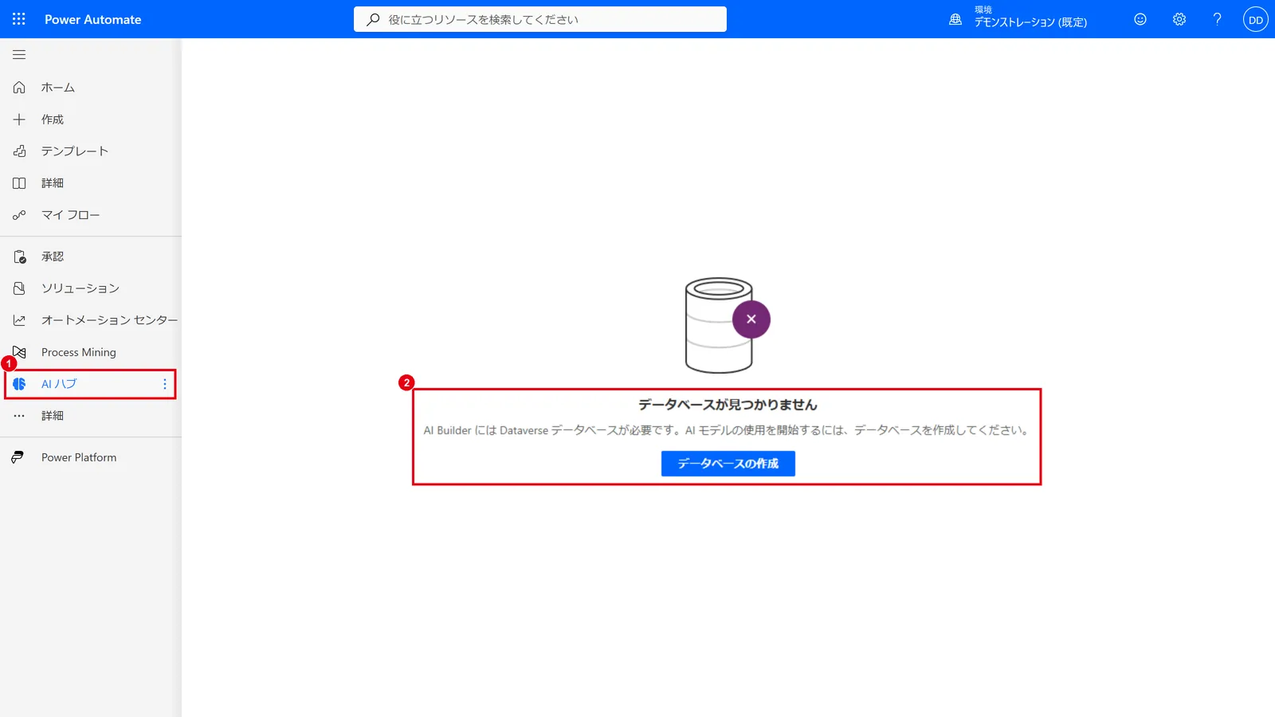Open the settings gear icon
Image resolution: width=1275 pixels, height=717 pixels.
(x=1179, y=19)
